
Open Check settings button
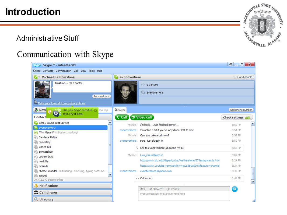coord(236,117)
